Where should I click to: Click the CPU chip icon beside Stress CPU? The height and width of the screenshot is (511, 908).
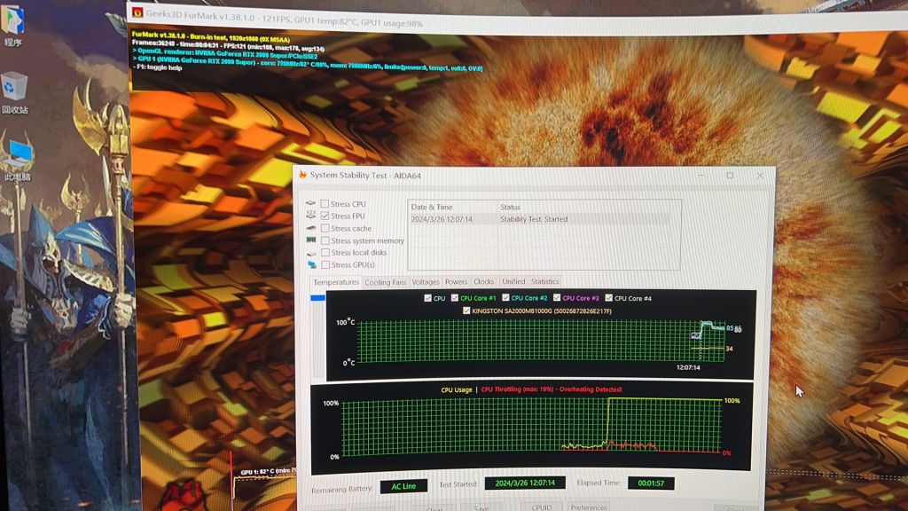[x=311, y=203]
